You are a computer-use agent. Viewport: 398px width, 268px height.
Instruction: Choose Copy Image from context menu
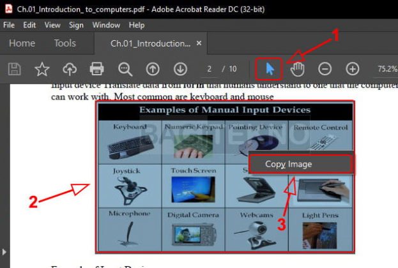pos(289,164)
